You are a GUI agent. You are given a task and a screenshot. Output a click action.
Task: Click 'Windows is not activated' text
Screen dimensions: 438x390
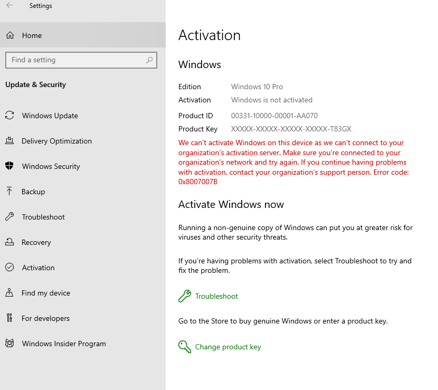272,100
